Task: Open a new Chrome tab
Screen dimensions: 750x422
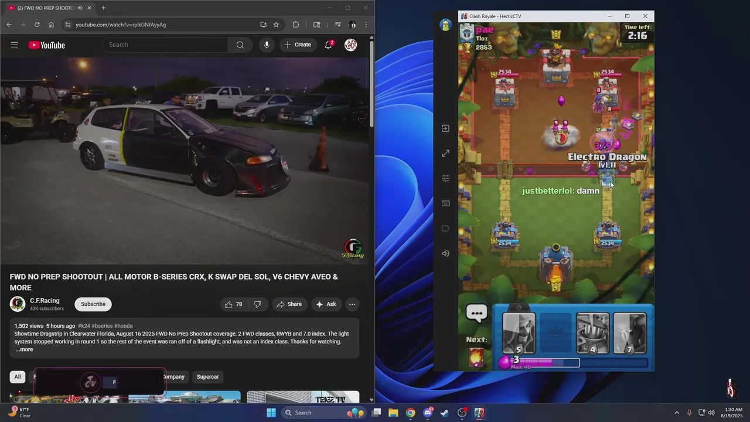Action: click(103, 8)
